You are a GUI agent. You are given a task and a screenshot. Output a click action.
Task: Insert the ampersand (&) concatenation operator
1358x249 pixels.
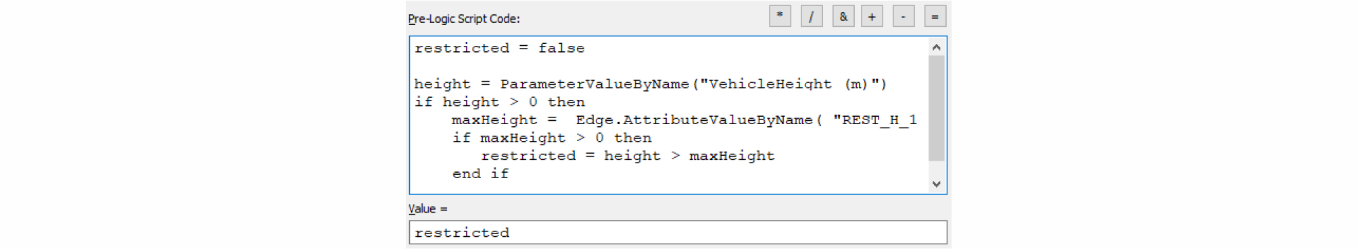click(843, 16)
